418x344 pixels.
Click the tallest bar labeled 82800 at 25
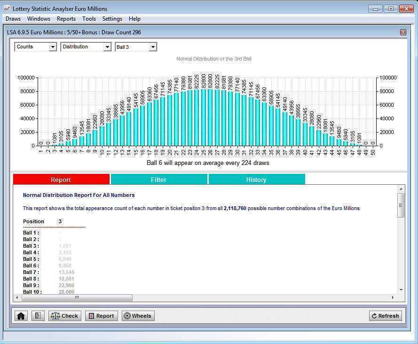(x=204, y=117)
